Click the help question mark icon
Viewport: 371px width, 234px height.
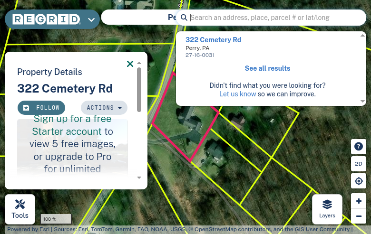pos(359,146)
